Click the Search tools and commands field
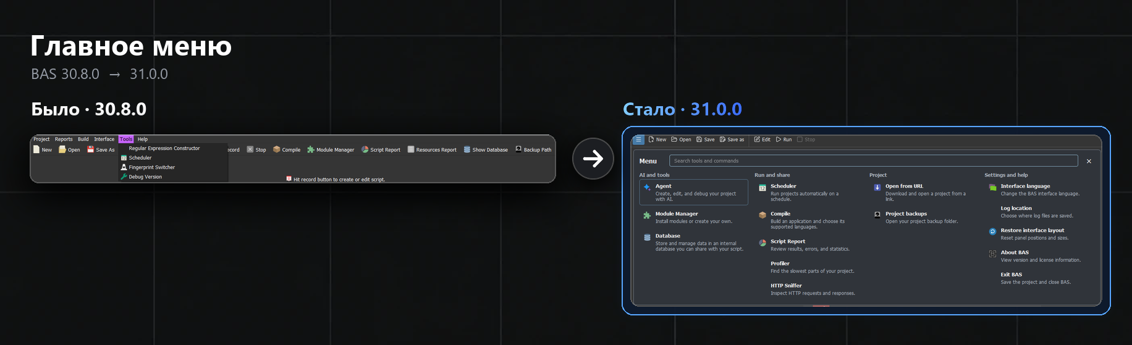The image size is (1132, 345). coord(874,161)
